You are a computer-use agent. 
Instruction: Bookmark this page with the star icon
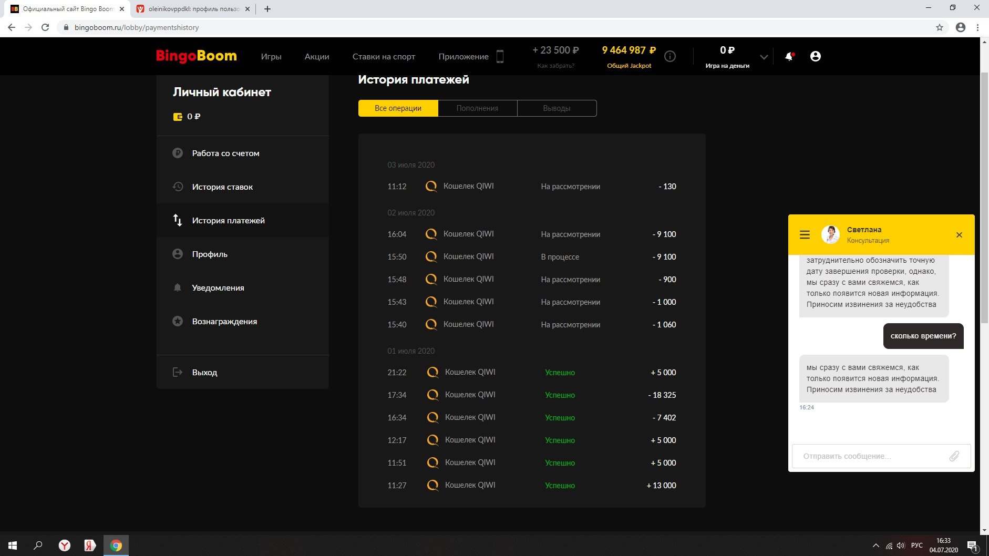coord(940,27)
